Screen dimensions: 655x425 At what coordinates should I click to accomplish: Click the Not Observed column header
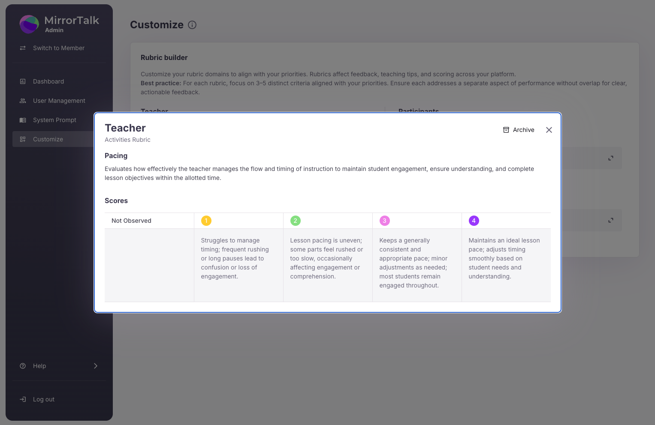tap(131, 221)
